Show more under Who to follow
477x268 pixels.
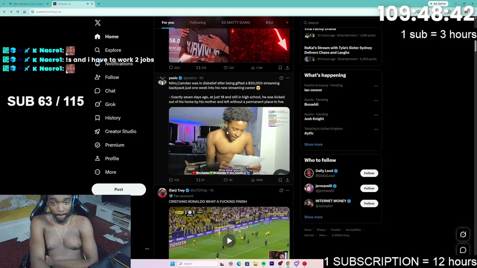(313, 217)
